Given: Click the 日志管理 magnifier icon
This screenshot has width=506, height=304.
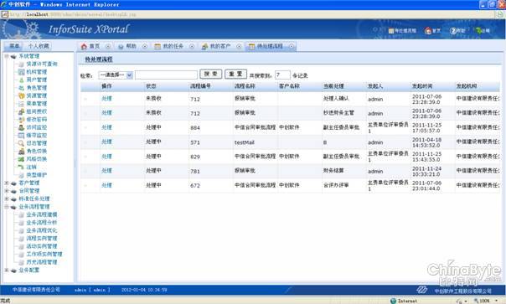Looking at the screenshot, I should pos(21,143).
